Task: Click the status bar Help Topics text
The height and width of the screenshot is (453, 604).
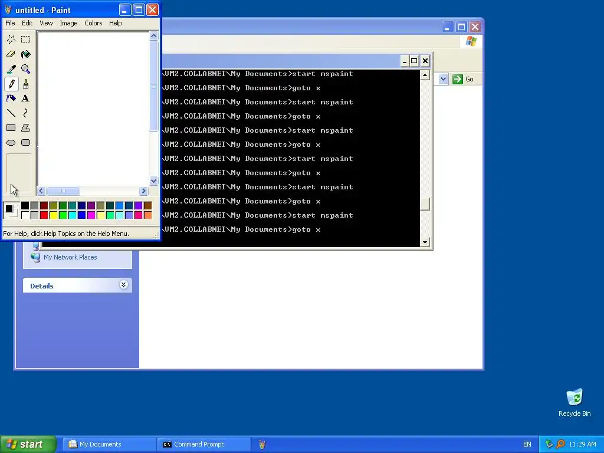Action: click(66, 234)
